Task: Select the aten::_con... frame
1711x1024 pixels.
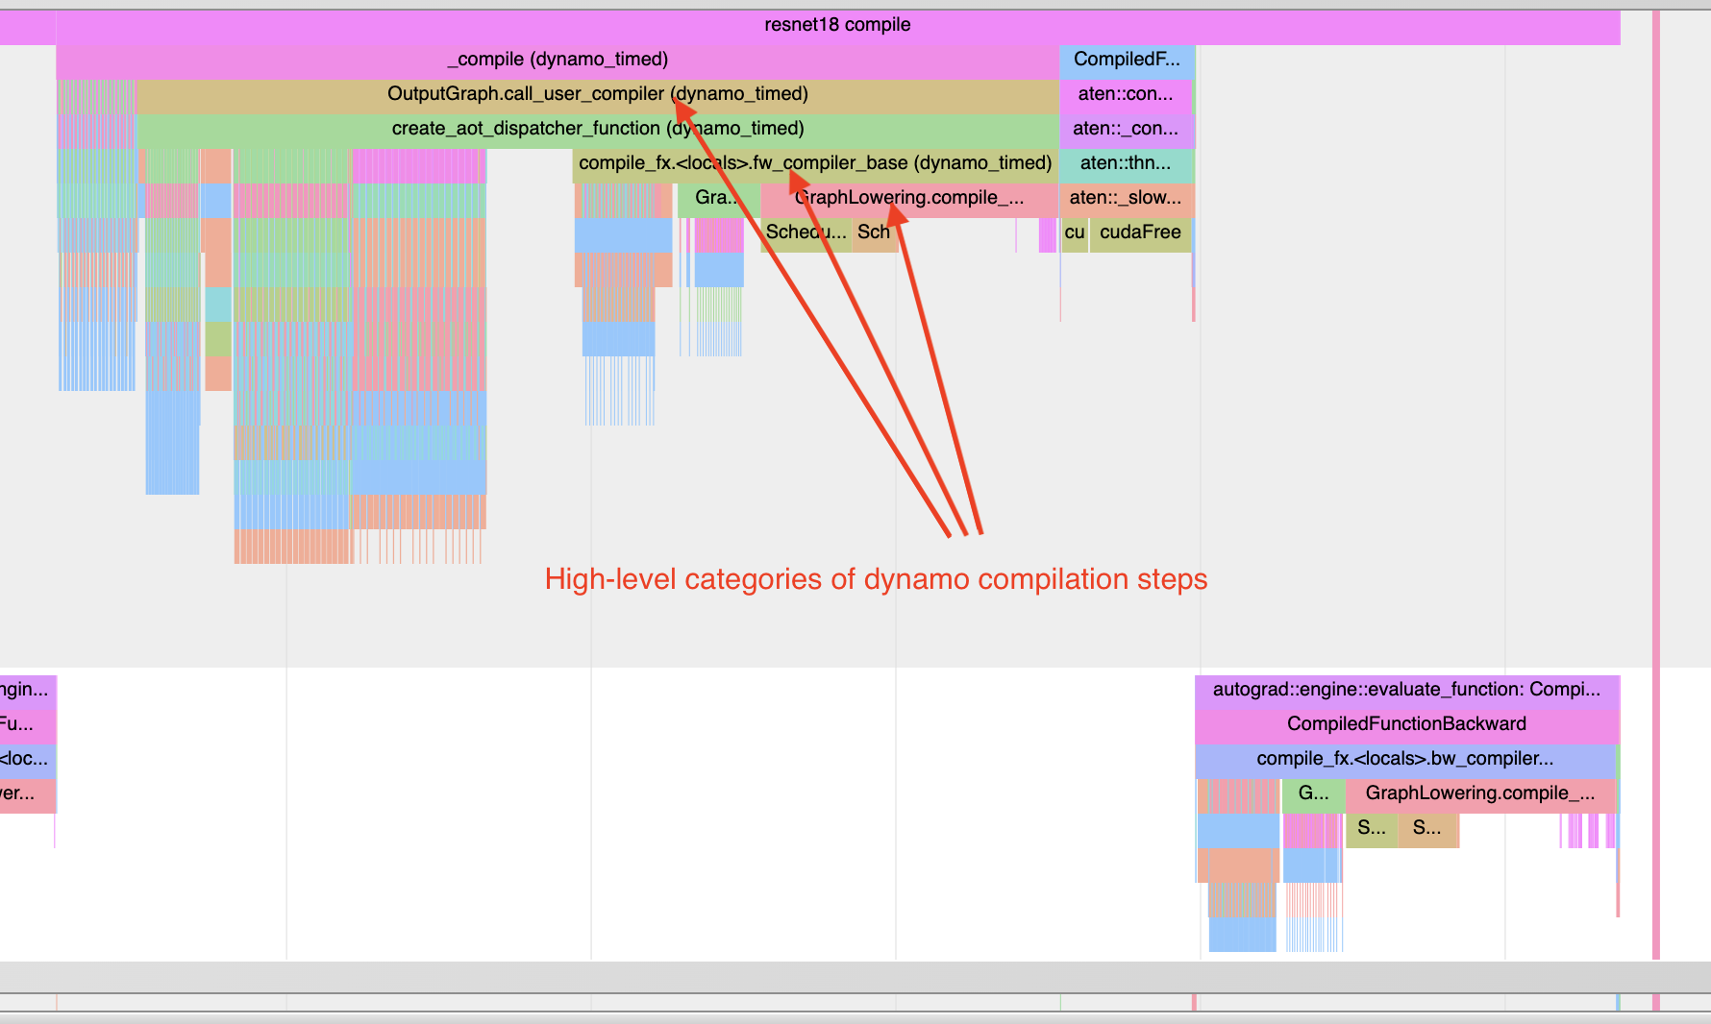Action: point(1126,129)
